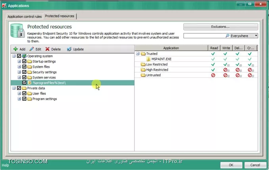Click the Kaspersky logo in title bar
The image size is (269, 170).
pos(4,6)
